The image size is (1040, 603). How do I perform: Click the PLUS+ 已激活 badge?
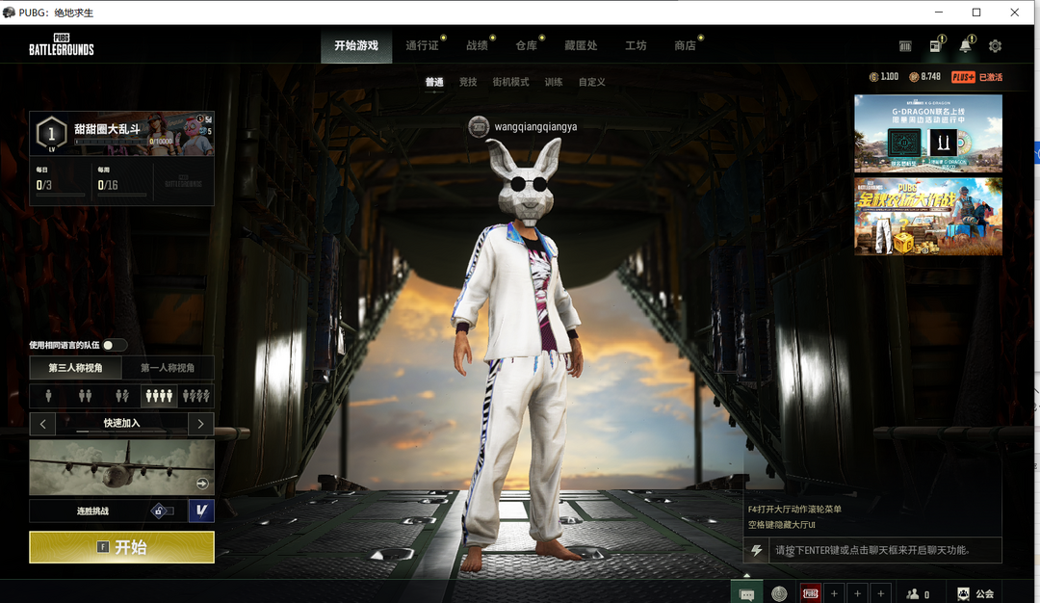coord(976,77)
